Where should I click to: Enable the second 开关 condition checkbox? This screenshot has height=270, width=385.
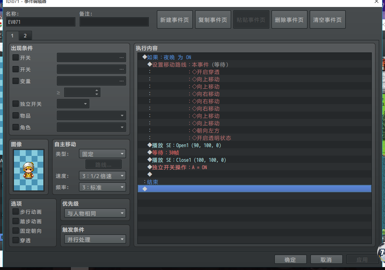coord(15,69)
